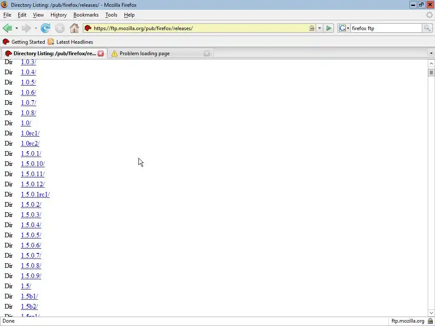Open the Help menu
The height and width of the screenshot is (326, 435).
[129, 15]
